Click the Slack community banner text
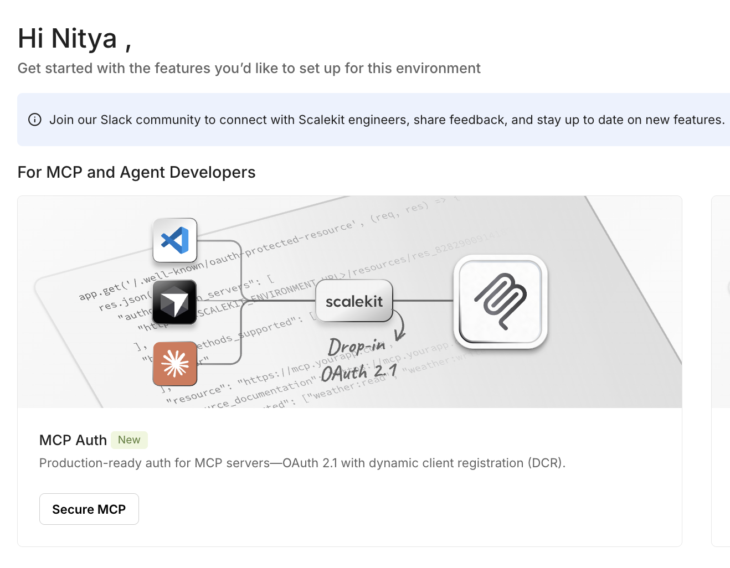Viewport: 730px width, 568px height. click(x=387, y=120)
